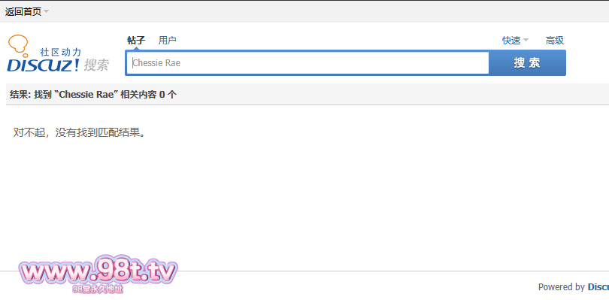Open the 高级 advanced search link
This screenshot has height=300, width=609.
555,41
